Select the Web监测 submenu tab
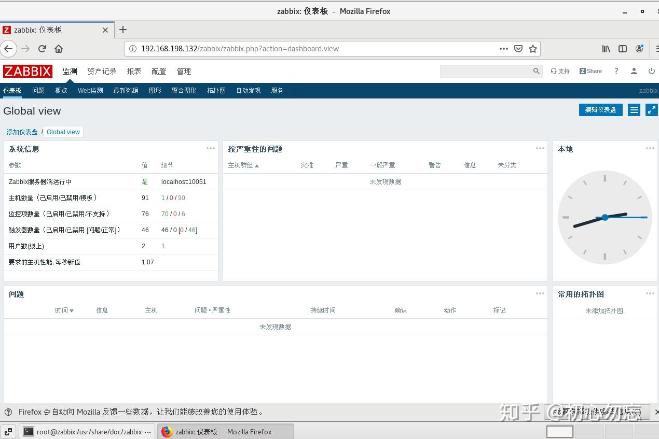The width and height of the screenshot is (659, 439). click(90, 91)
